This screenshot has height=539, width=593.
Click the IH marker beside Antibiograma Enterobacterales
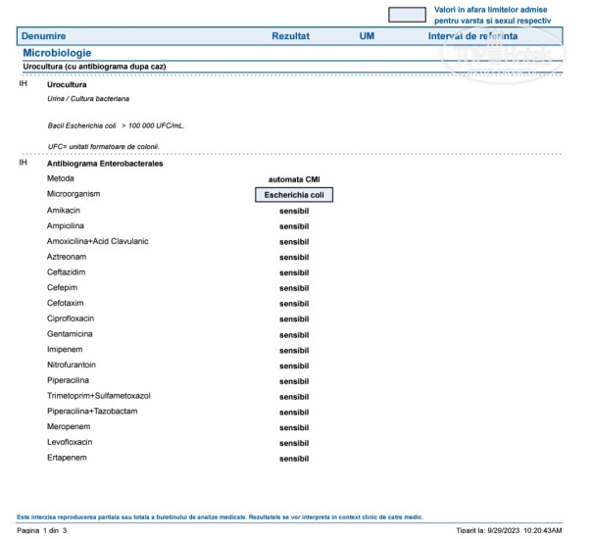tap(24, 163)
